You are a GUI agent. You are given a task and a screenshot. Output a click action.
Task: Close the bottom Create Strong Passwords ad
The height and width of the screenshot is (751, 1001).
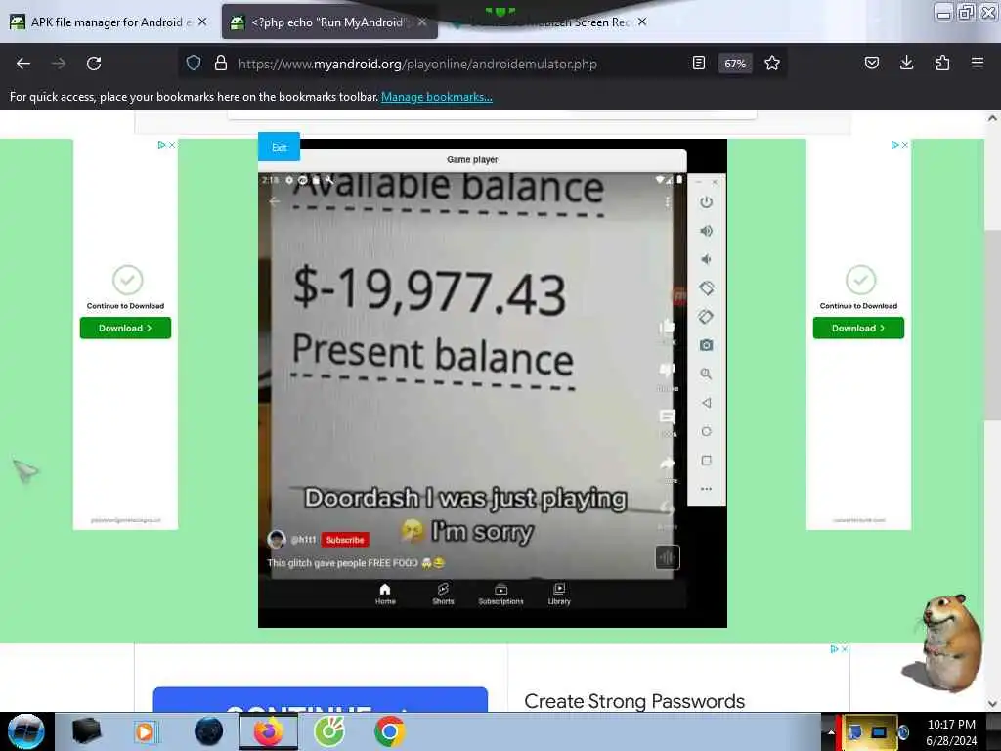[x=845, y=649]
